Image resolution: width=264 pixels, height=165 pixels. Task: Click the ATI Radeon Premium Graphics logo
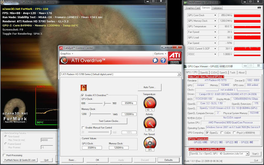pyautogui.click(x=175, y=58)
